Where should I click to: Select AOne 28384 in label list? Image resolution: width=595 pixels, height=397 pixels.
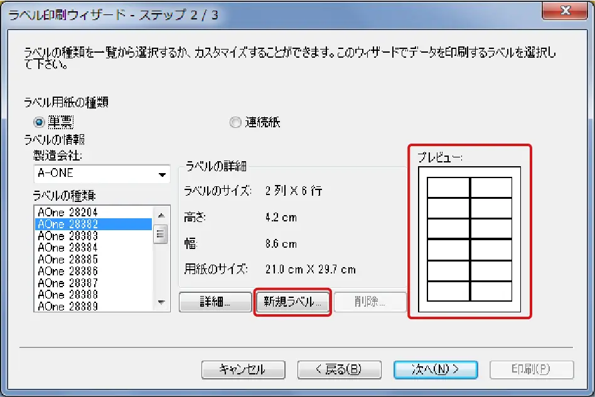[94, 247]
